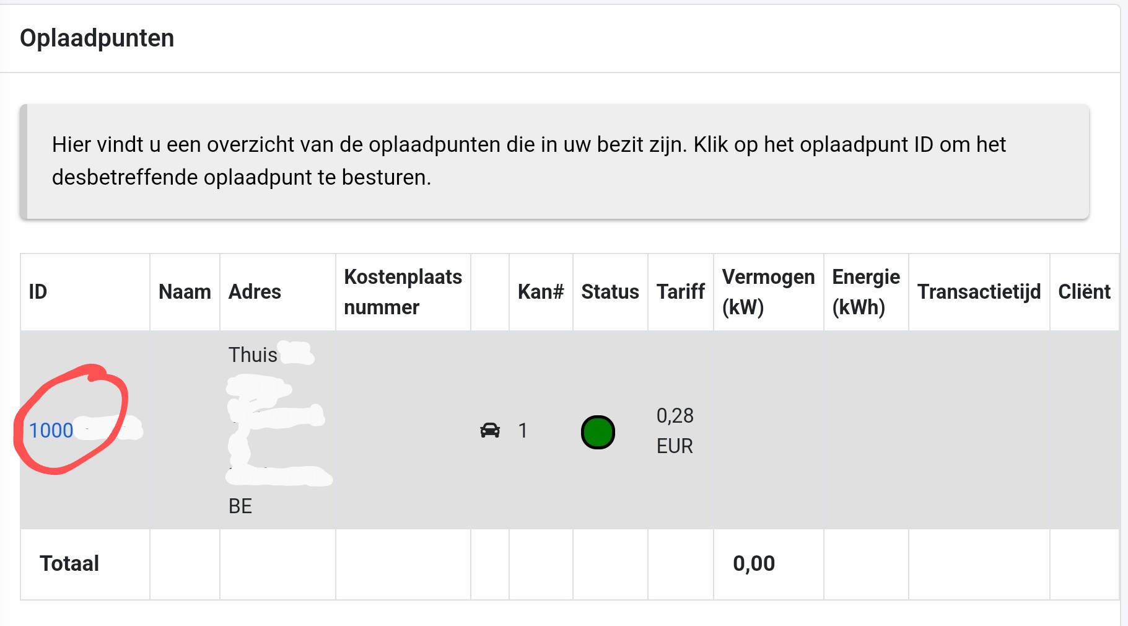Click the Totaal row label

(69, 563)
